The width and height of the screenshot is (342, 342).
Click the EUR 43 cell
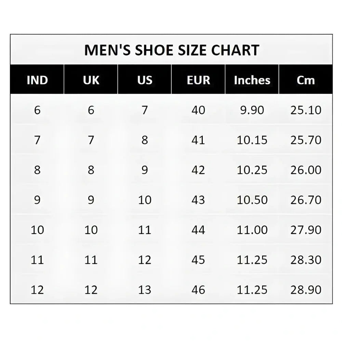click(x=198, y=200)
